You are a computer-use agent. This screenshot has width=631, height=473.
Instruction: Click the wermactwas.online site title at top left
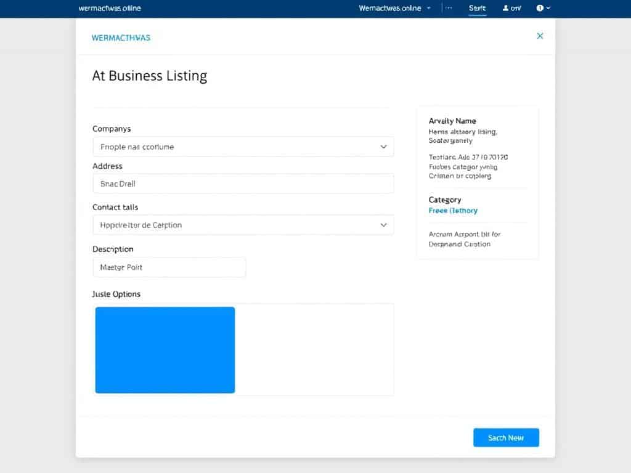pyautogui.click(x=110, y=8)
